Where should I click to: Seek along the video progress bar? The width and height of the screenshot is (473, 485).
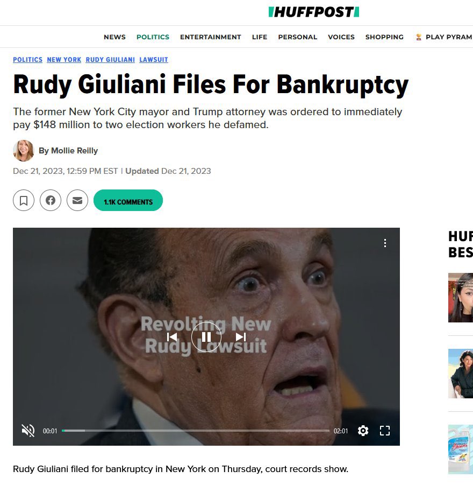(196, 431)
